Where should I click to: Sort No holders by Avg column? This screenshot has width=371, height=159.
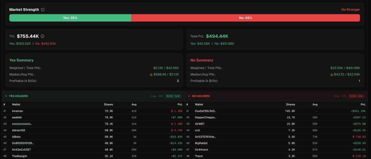[x=315, y=105]
